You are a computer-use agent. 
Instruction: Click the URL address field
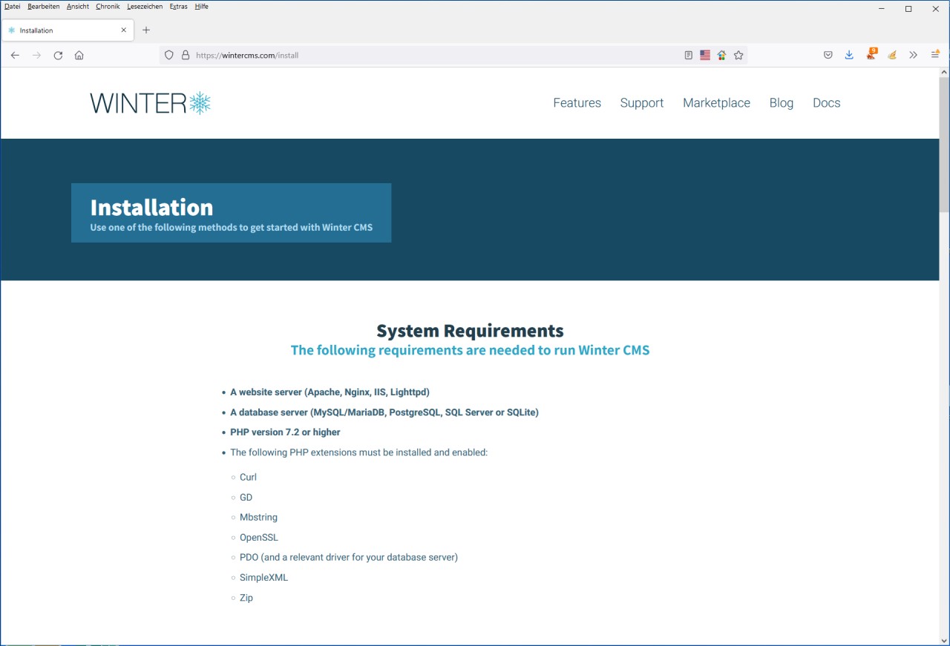pos(430,55)
